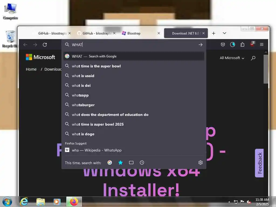Open the Windows Start button
This screenshot has width=276, height=207.
pos(7,202)
